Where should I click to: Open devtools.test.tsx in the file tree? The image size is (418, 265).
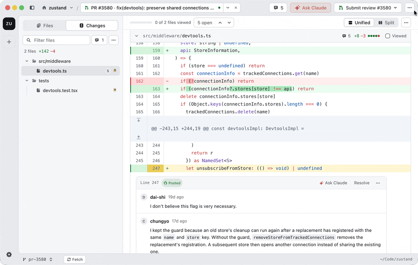[71, 91]
